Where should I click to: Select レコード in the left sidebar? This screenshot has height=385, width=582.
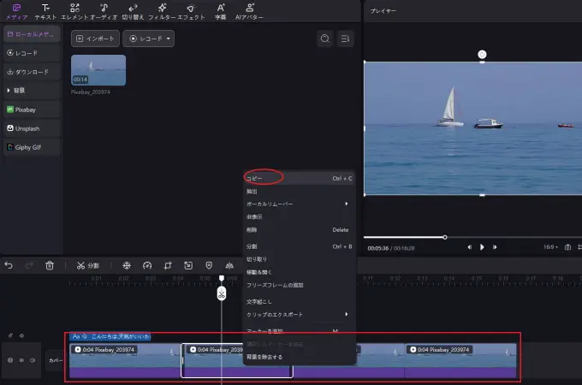coord(32,53)
